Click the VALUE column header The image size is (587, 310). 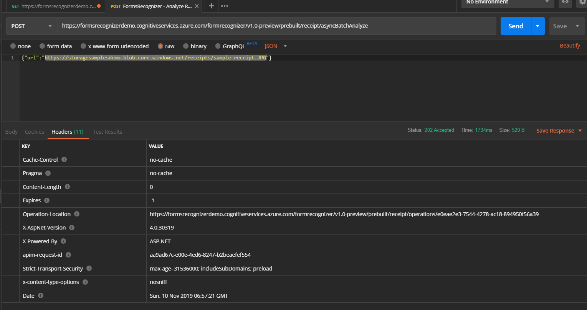pos(156,146)
